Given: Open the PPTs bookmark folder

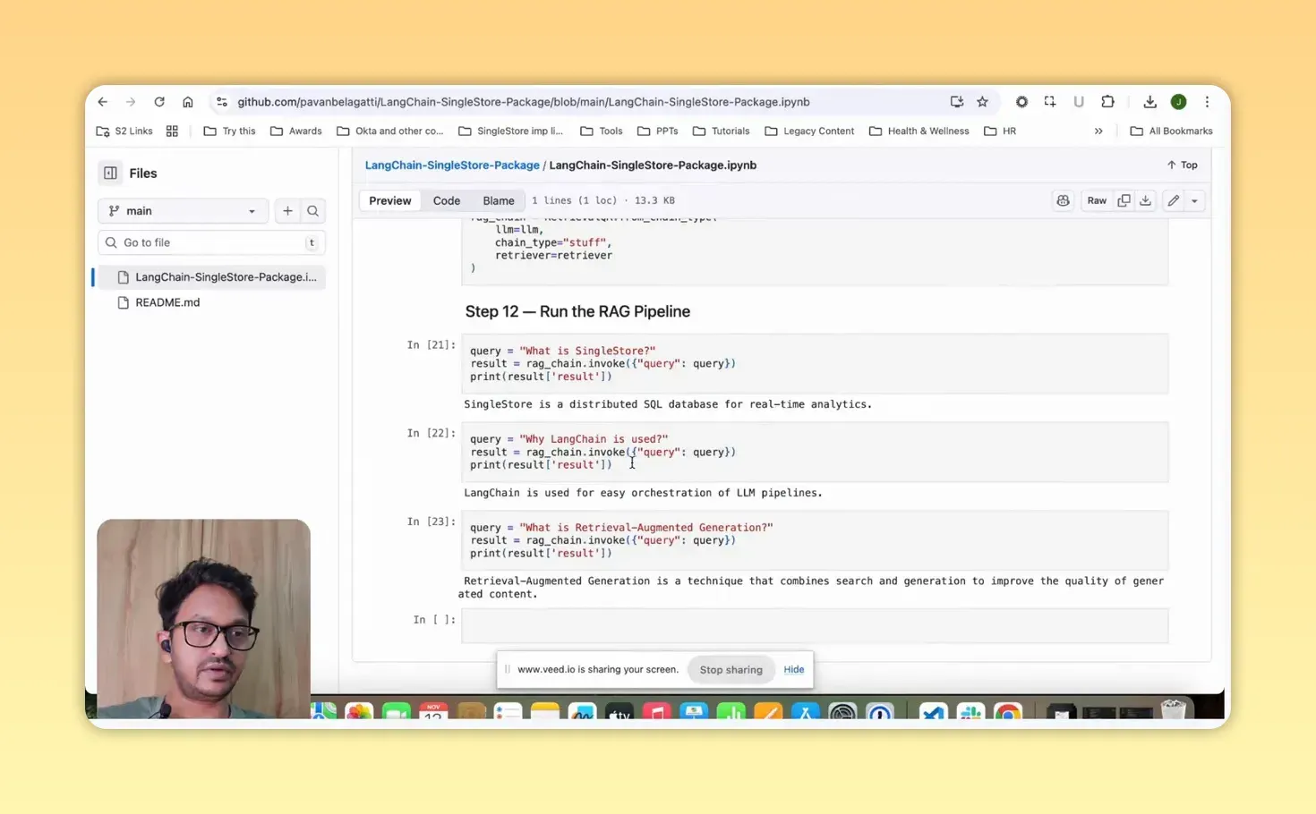Looking at the screenshot, I should pyautogui.click(x=658, y=131).
